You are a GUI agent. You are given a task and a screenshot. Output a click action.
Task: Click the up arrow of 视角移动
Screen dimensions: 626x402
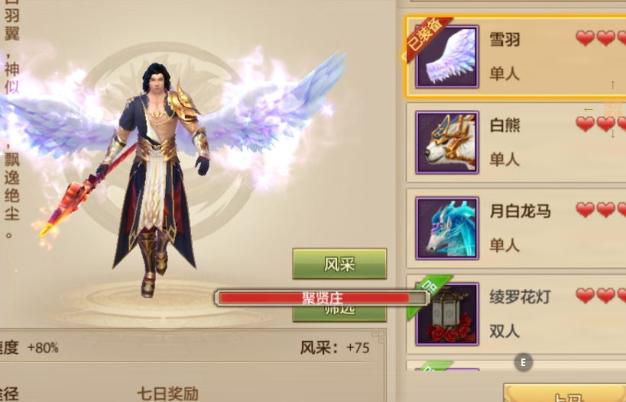coord(612,85)
